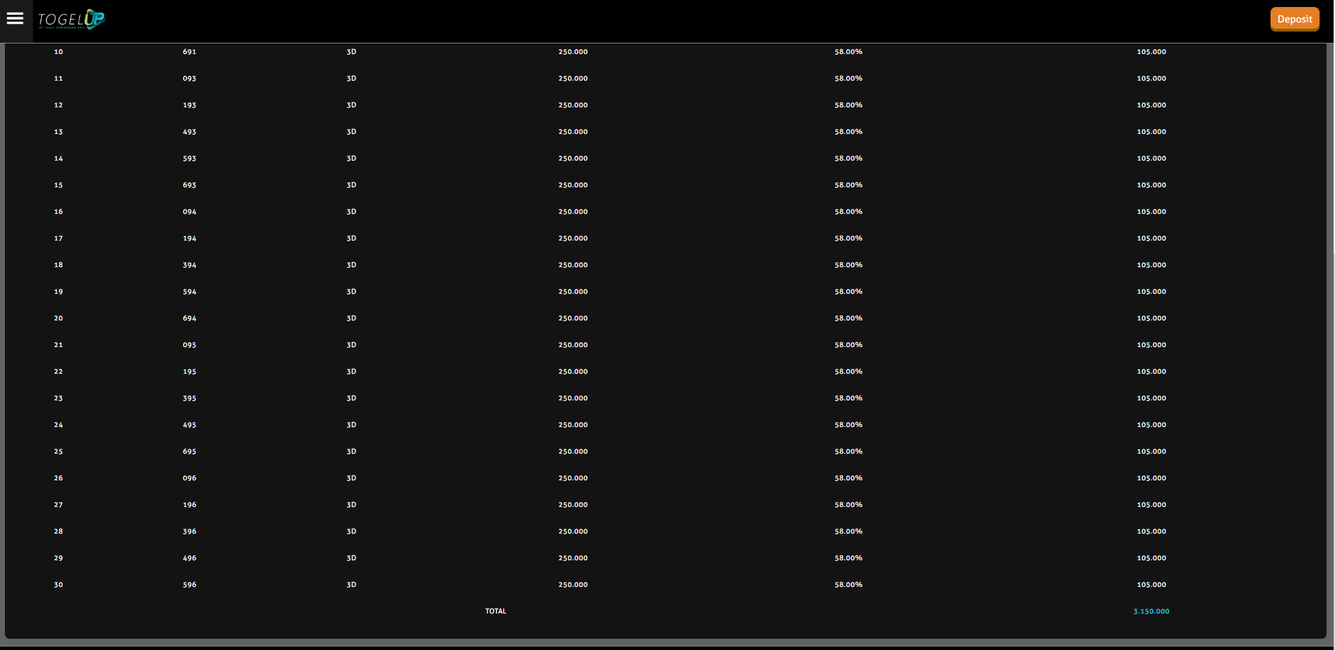Click 250.000 bet in row 394

(x=573, y=265)
